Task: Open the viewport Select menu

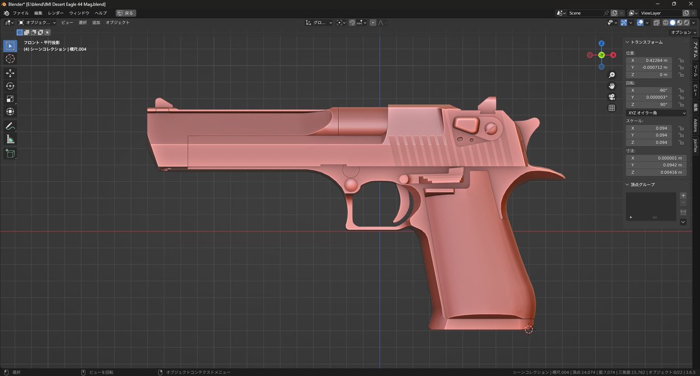Action: 82,23
